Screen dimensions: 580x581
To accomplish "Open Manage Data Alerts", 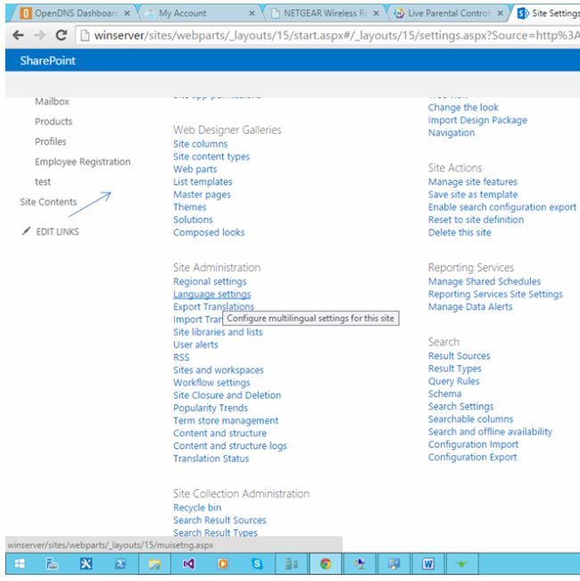I will [x=470, y=307].
